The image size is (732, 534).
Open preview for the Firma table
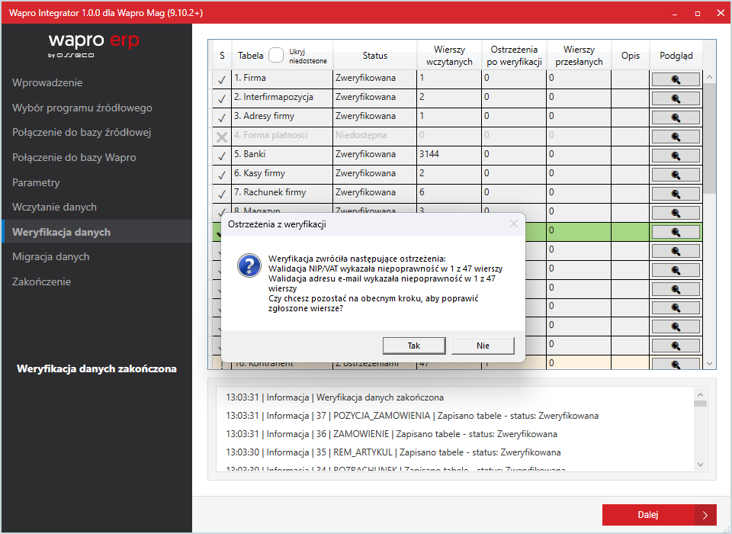coord(676,79)
